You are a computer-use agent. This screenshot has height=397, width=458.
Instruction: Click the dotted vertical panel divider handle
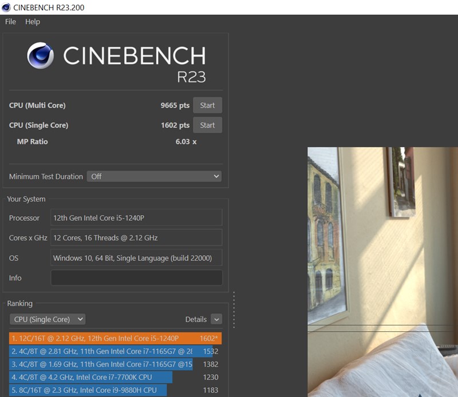click(x=234, y=309)
